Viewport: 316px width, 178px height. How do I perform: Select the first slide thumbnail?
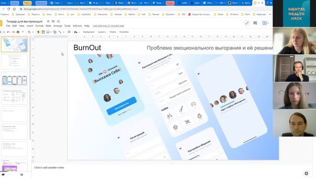pyautogui.click(x=14, y=44)
